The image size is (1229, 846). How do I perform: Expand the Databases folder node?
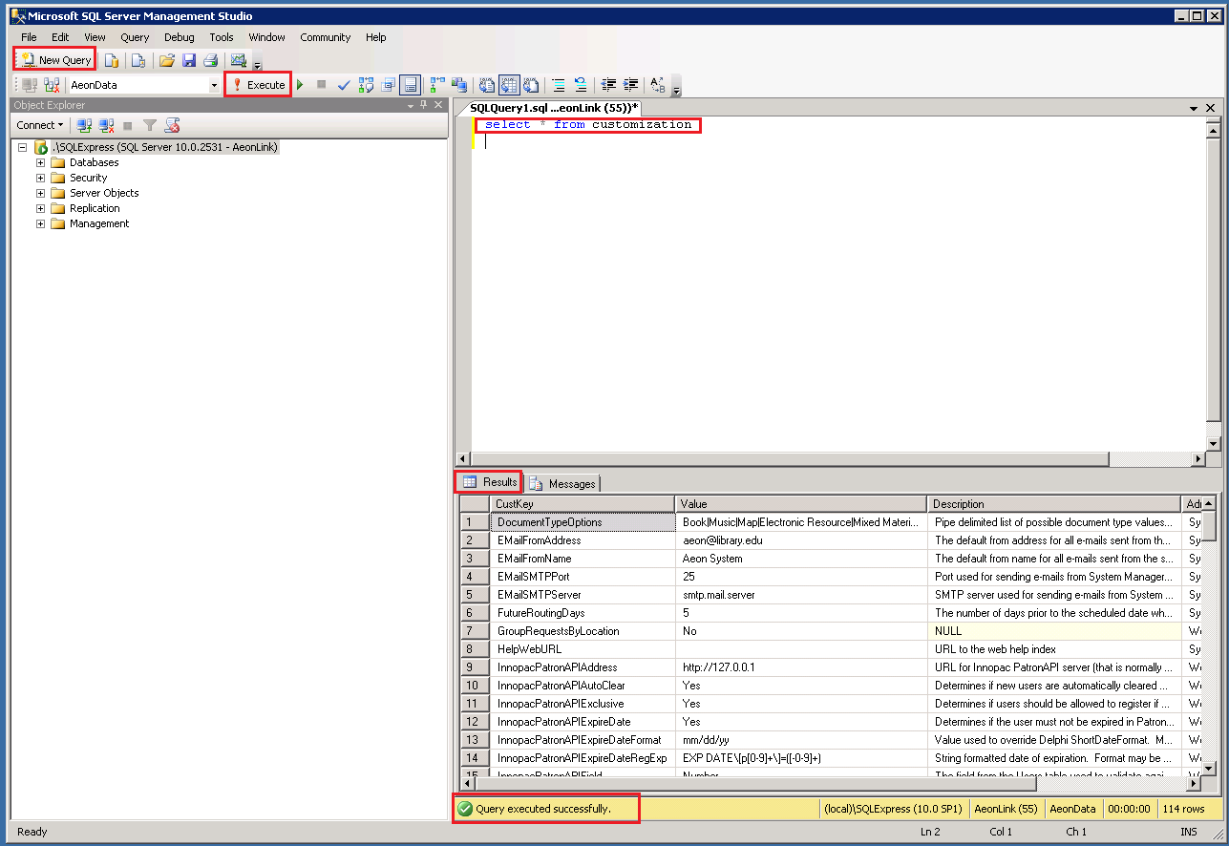click(x=41, y=162)
